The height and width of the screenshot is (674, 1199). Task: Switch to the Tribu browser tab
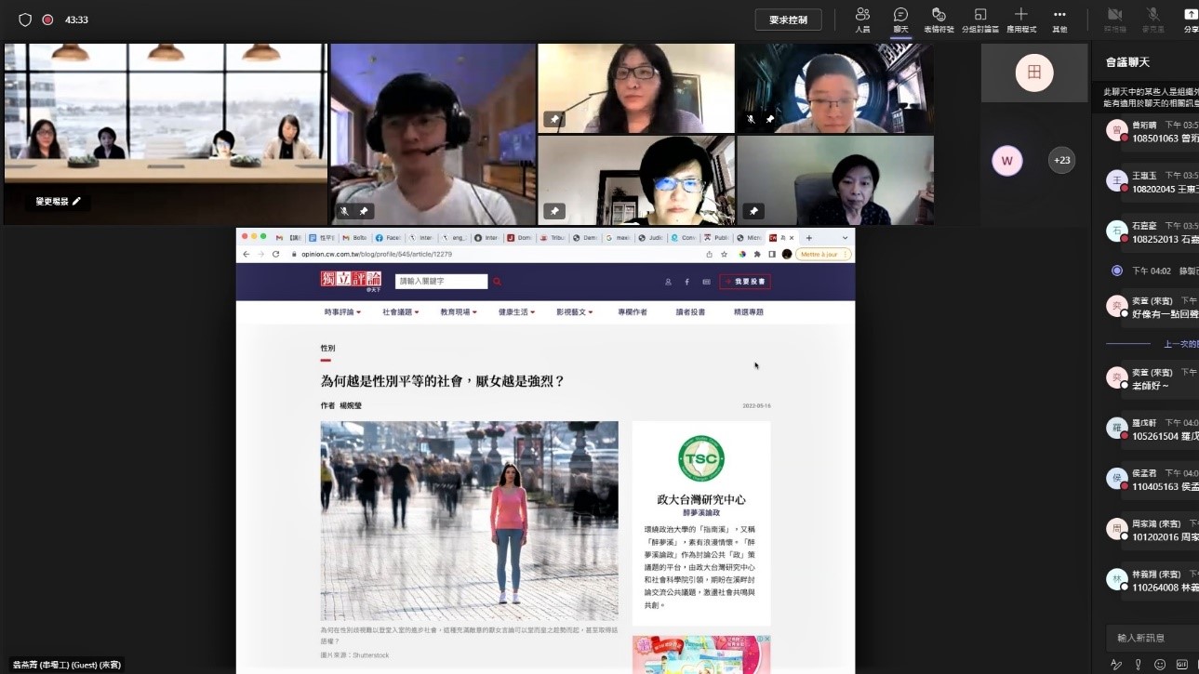click(x=553, y=238)
